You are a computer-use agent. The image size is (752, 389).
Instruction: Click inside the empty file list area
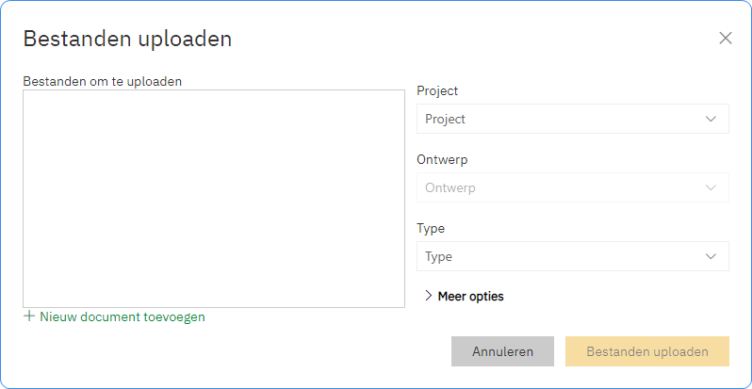pos(214,199)
